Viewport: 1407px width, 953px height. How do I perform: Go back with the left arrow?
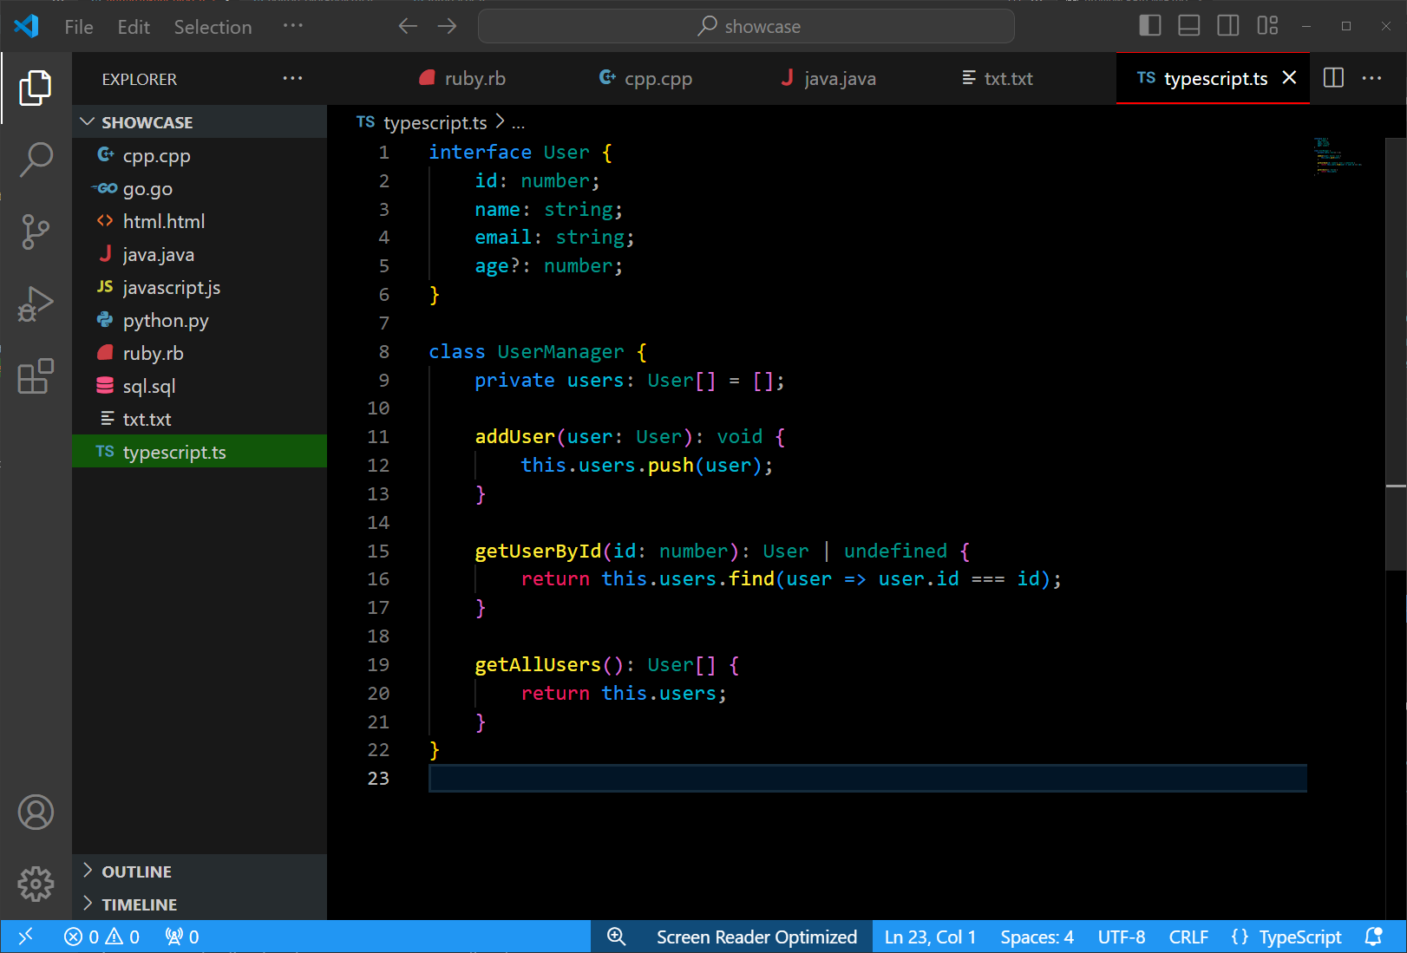[x=408, y=26]
